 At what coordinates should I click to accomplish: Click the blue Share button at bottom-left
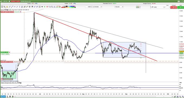point(3,96)
